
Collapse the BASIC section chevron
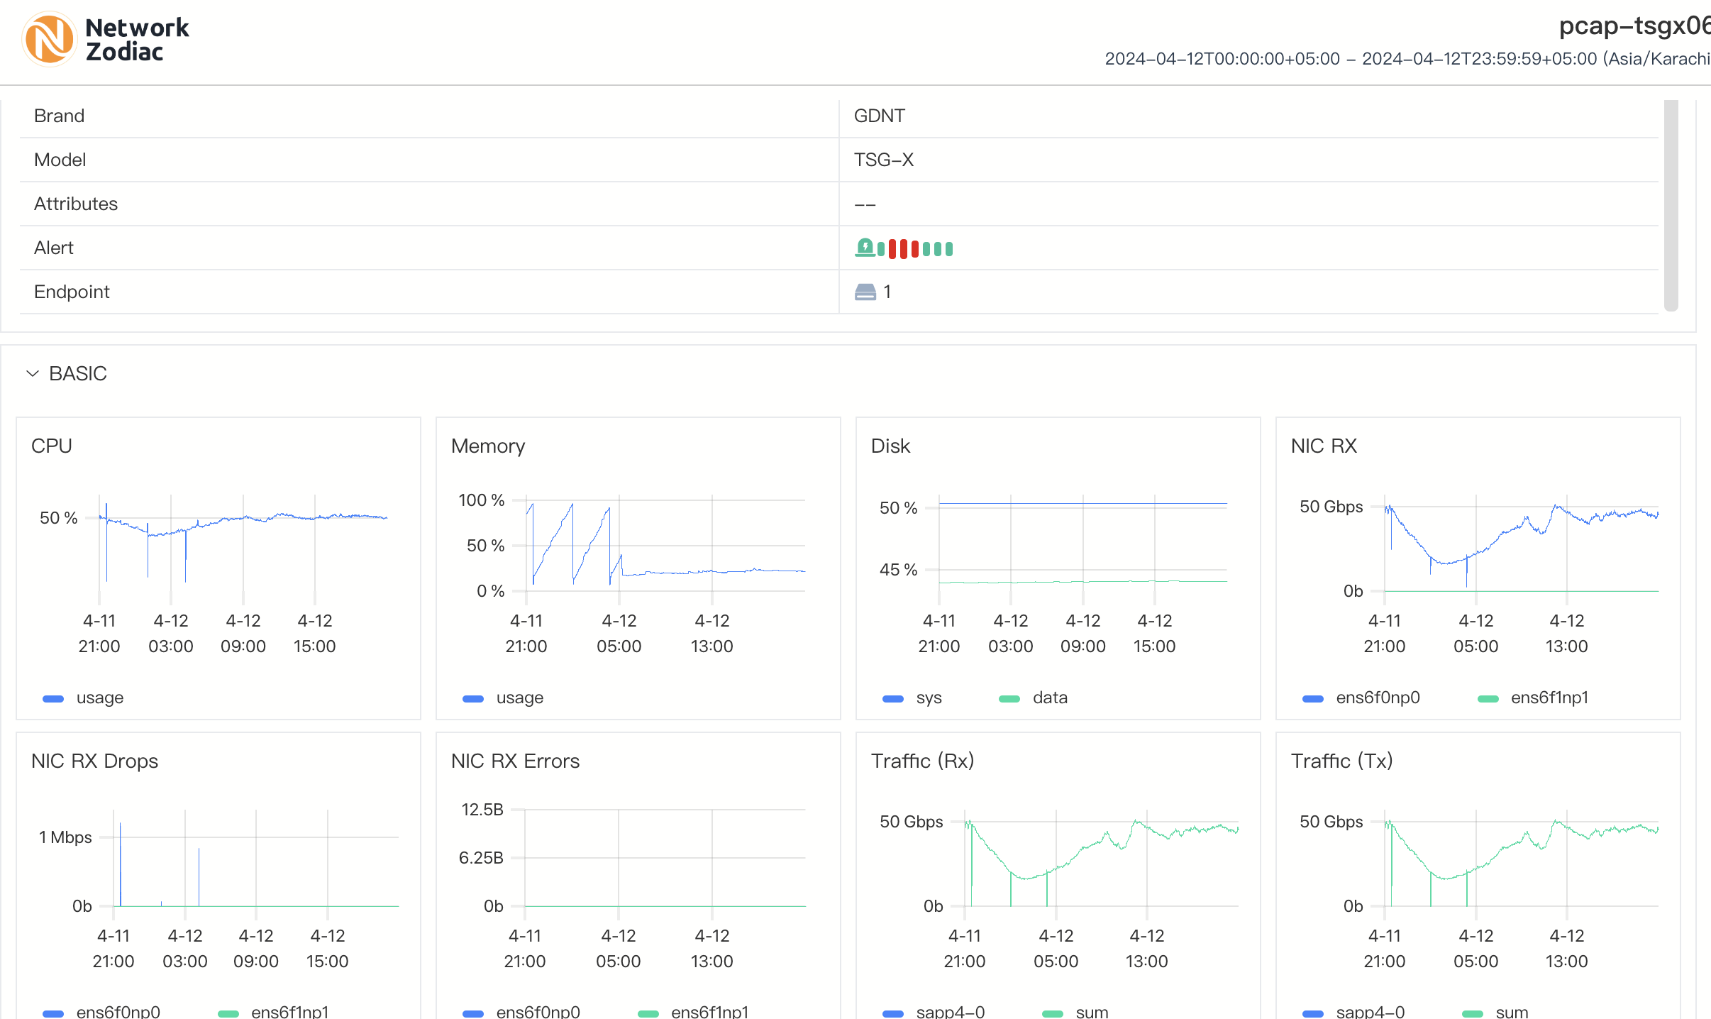33,373
